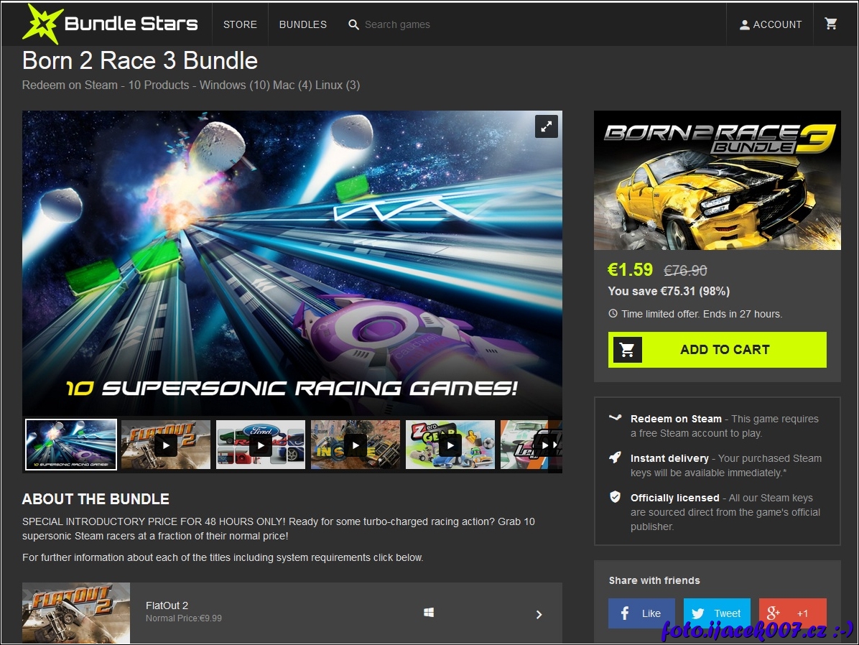Viewport: 859px width, 645px height.
Task: Play the FlatOut 2 video thumbnail
Action: click(165, 445)
